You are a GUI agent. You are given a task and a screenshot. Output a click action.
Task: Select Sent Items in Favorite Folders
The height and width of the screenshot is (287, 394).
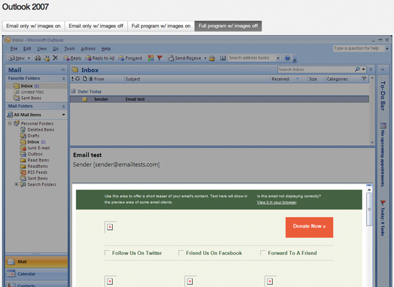pyautogui.click(x=28, y=98)
